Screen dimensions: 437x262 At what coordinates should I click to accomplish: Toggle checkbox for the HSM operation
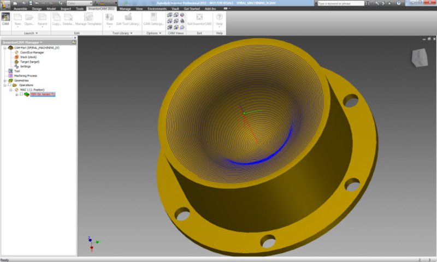[21, 94]
